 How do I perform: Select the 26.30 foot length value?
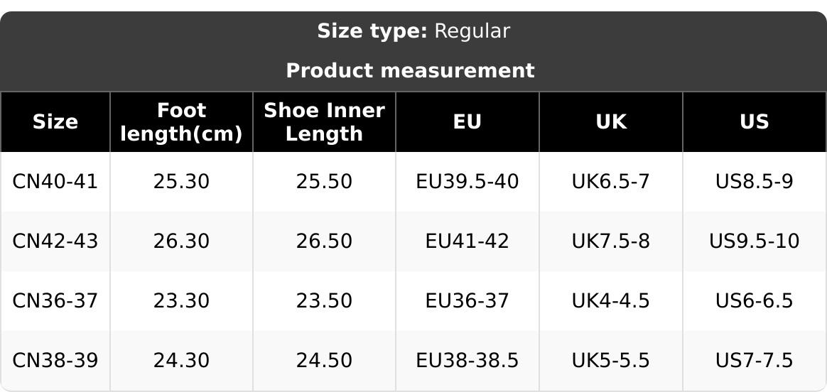pos(181,241)
